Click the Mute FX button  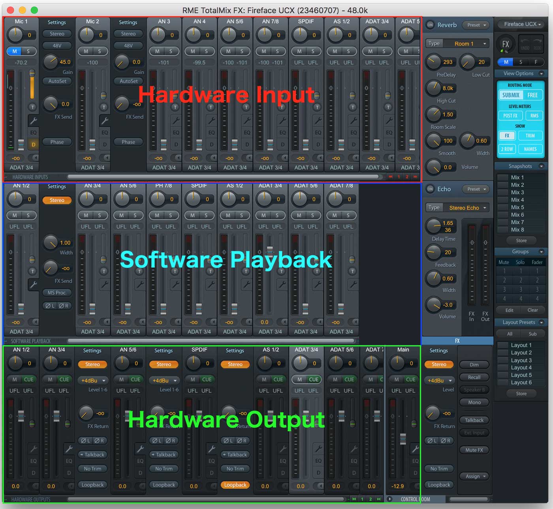coord(474,450)
